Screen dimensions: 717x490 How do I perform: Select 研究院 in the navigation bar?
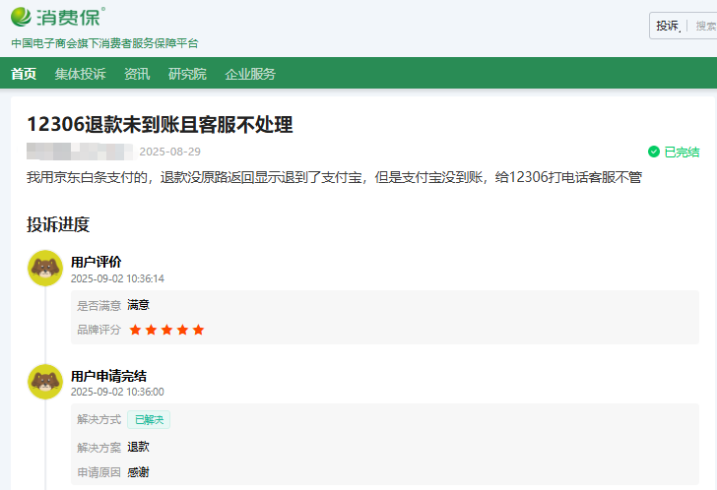(187, 74)
